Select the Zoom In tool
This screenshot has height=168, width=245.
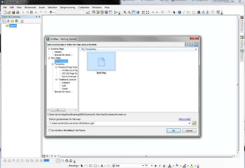coord(125,12)
